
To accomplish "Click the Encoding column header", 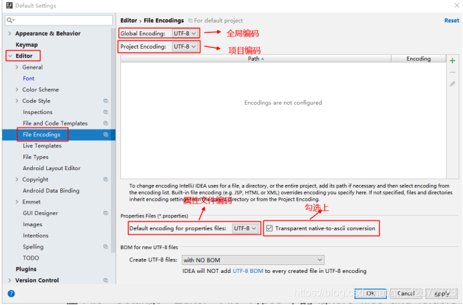I will [x=418, y=59].
